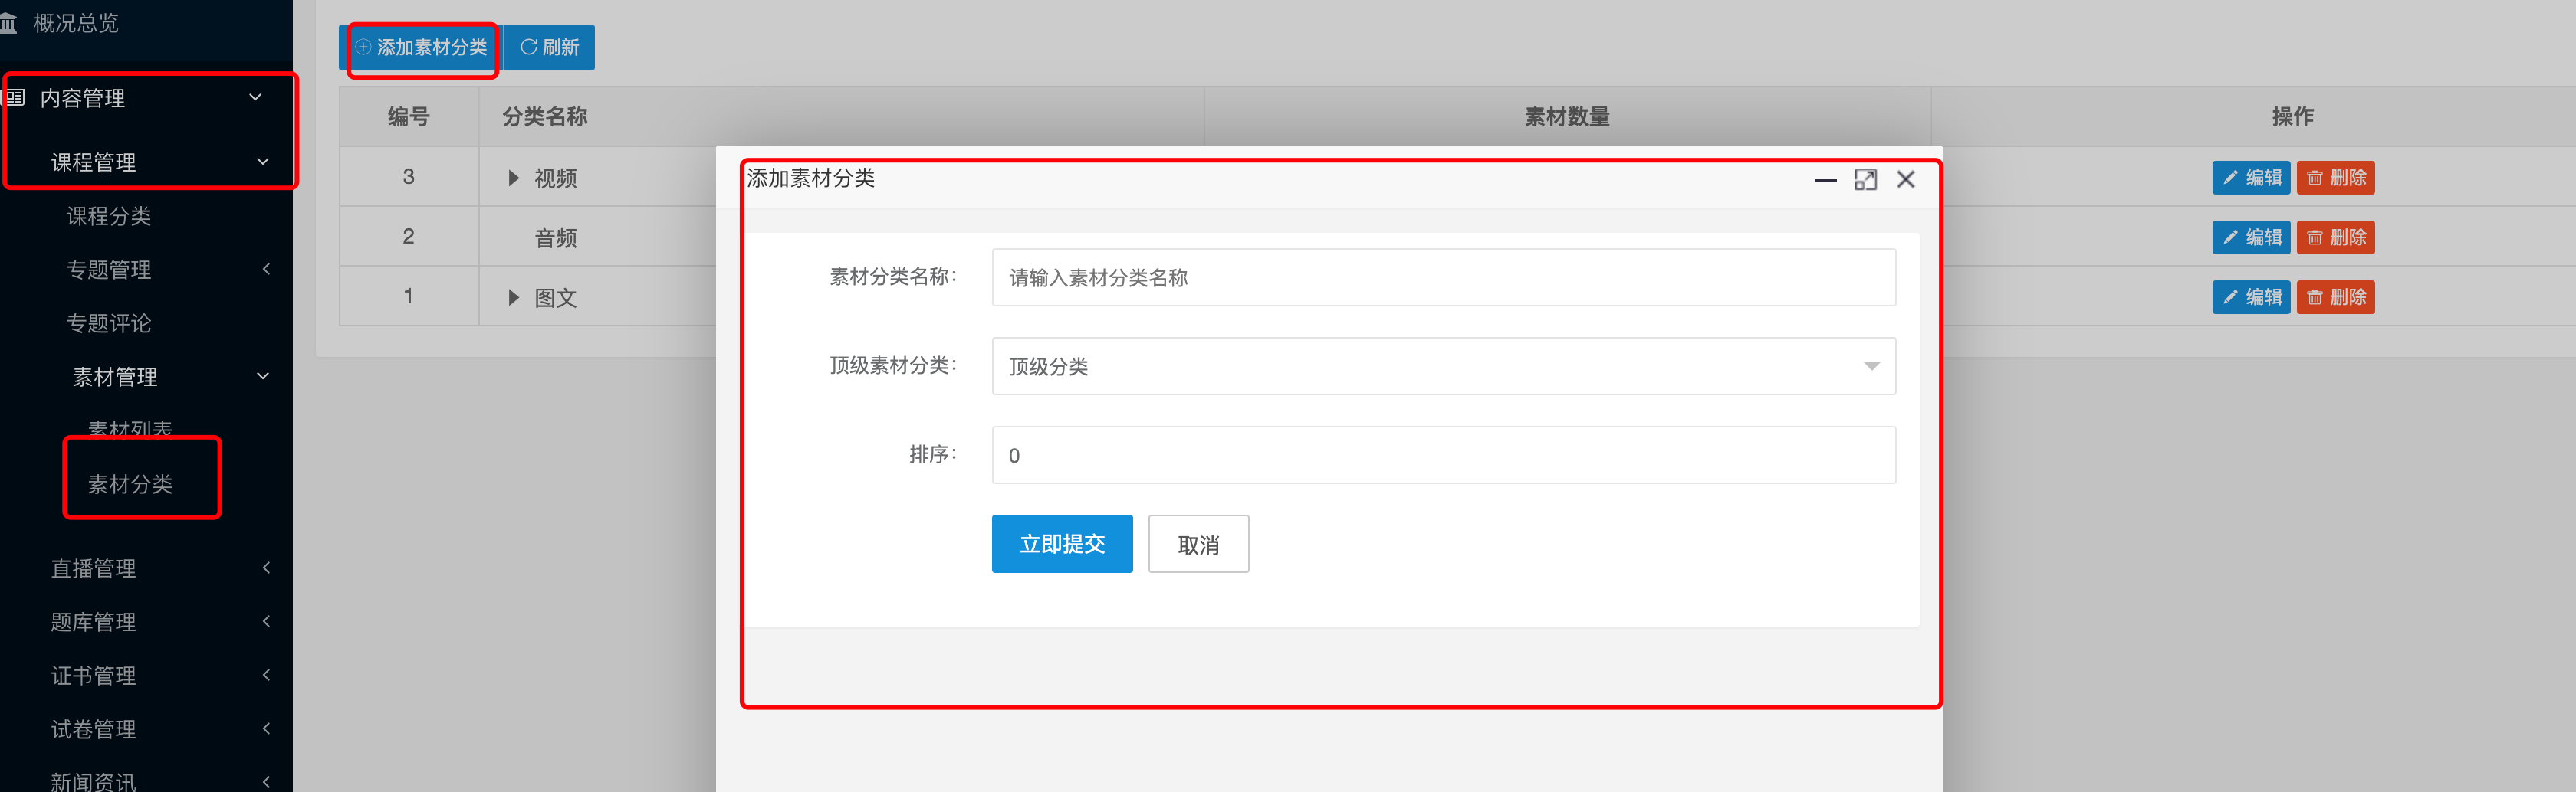Click the trash icon in 音频 row
The height and width of the screenshot is (792, 2576).
2314,237
